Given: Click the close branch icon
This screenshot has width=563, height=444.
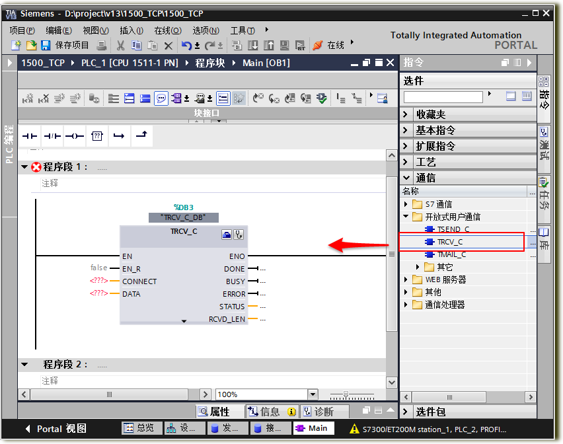Looking at the screenshot, I should 142,136.
